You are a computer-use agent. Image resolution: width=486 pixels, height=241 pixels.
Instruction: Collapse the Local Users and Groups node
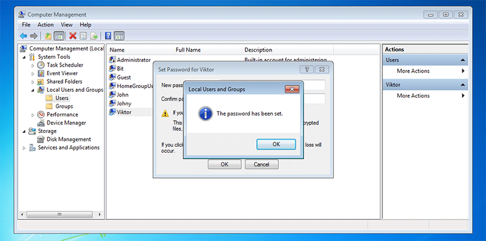coord(33,90)
